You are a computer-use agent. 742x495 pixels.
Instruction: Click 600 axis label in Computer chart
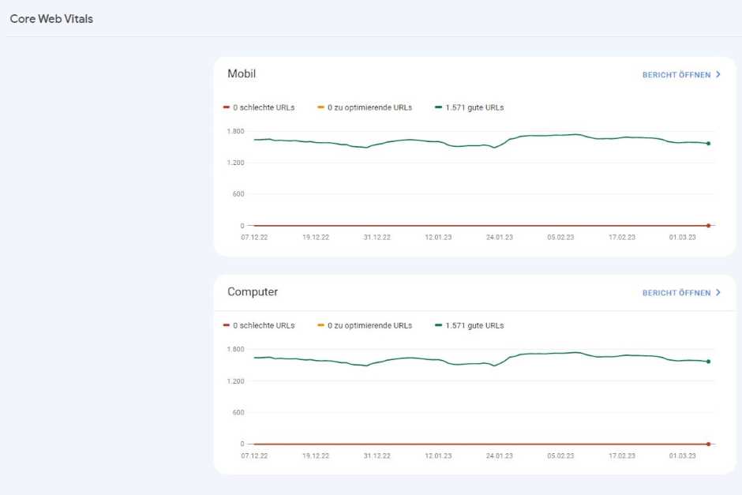(x=238, y=412)
